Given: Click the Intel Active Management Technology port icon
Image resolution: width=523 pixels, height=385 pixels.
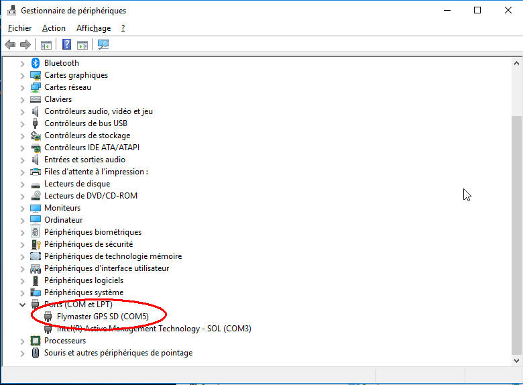Looking at the screenshot, I should point(48,329).
